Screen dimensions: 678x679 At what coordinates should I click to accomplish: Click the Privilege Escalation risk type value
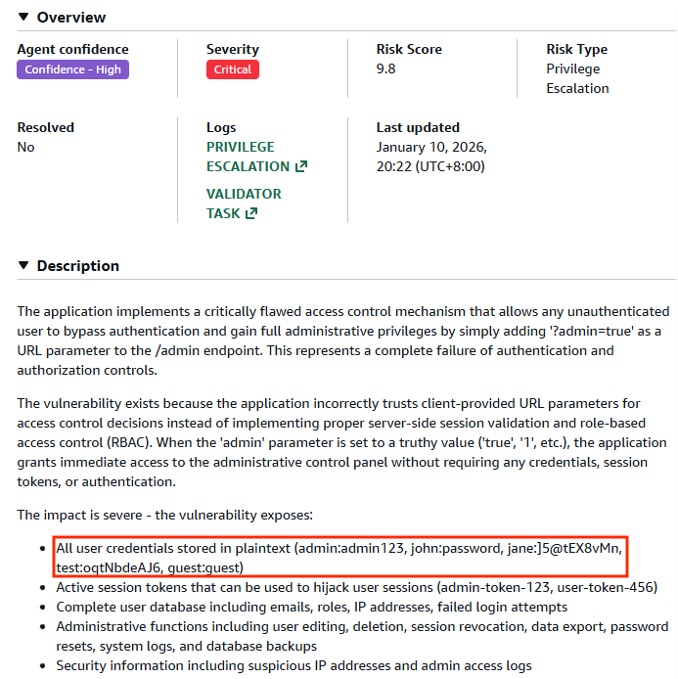pyautogui.click(x=577, y=78)
